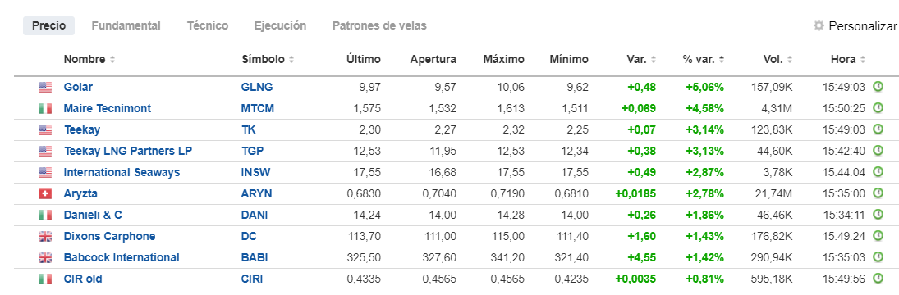This screenshot has width=899, height=295.
Task: Sort by % var. column arrows
Action: click(x=722, y=60)
